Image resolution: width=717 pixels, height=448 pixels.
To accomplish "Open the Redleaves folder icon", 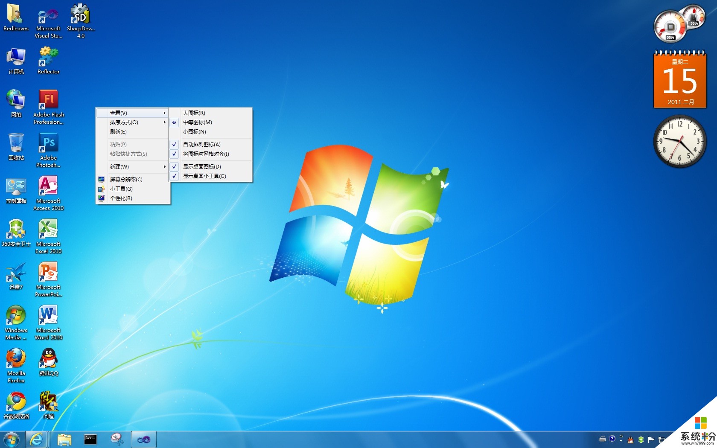I will coord(16,18).
